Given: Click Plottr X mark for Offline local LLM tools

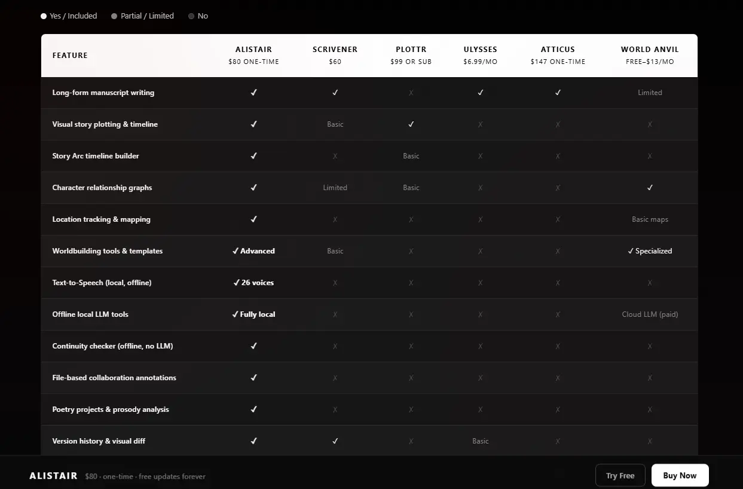Looking at the screenshot, I should 411,314.
